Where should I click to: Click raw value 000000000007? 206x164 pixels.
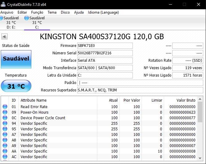coord(182,145)
